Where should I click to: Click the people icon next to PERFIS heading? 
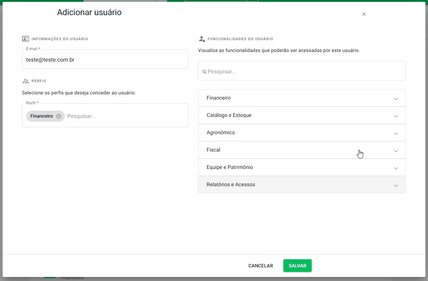[25, 81]
